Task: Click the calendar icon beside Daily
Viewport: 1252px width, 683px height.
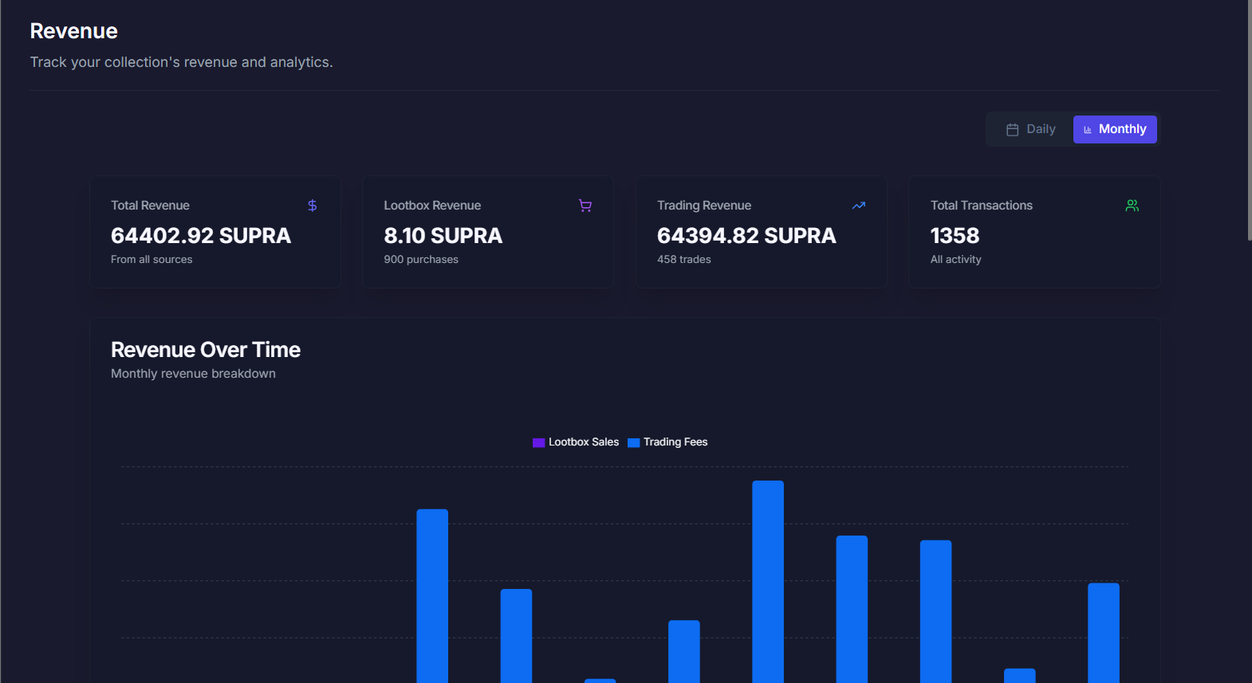Action: [x=1013, y=130]
